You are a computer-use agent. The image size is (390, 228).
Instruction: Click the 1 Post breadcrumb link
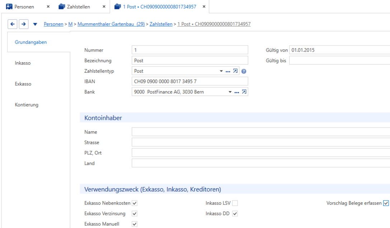click(214, 24)
